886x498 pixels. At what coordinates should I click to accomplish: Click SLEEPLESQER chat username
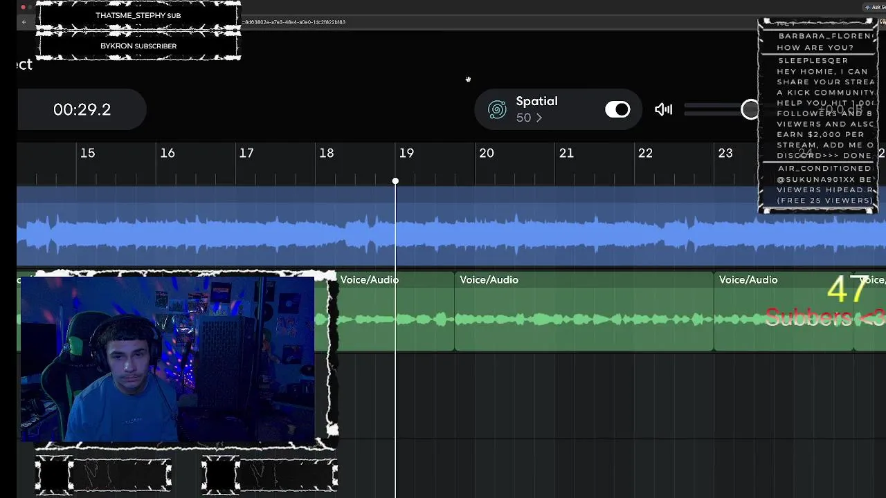[x=813, y=60]
